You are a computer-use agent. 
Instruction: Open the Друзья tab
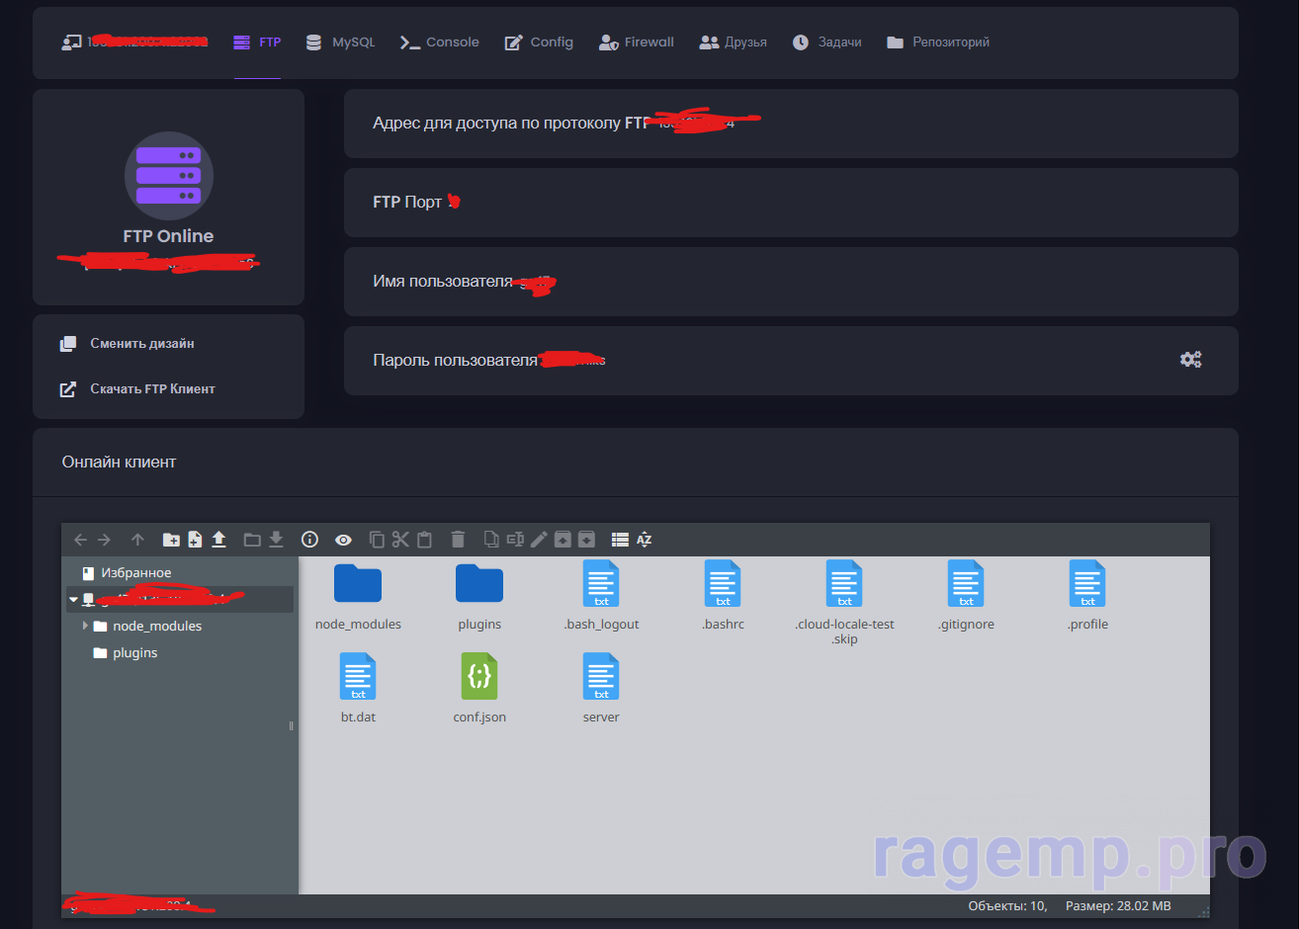point(733,42)
